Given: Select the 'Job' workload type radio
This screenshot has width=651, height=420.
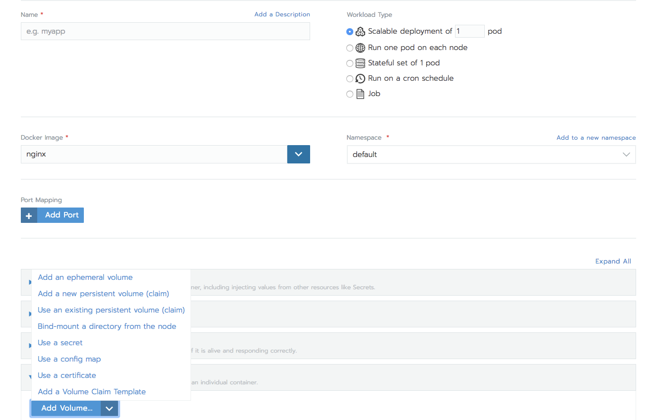Looking at the screenshot, I should click(350, 94).
